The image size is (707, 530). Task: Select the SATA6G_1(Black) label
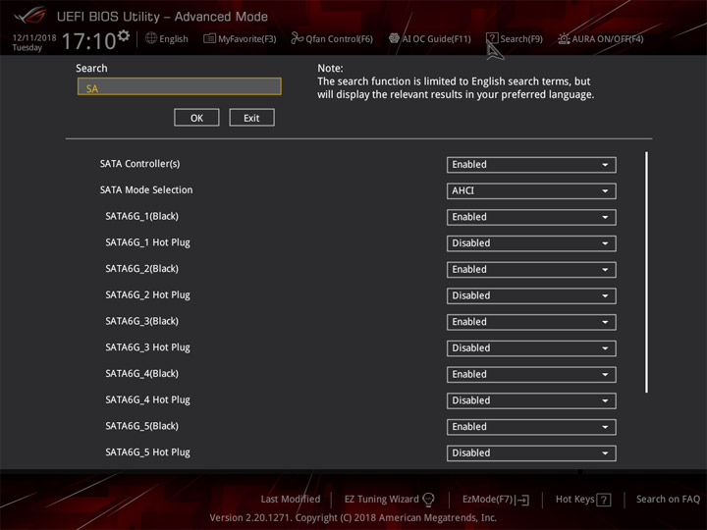click(142, 216)
